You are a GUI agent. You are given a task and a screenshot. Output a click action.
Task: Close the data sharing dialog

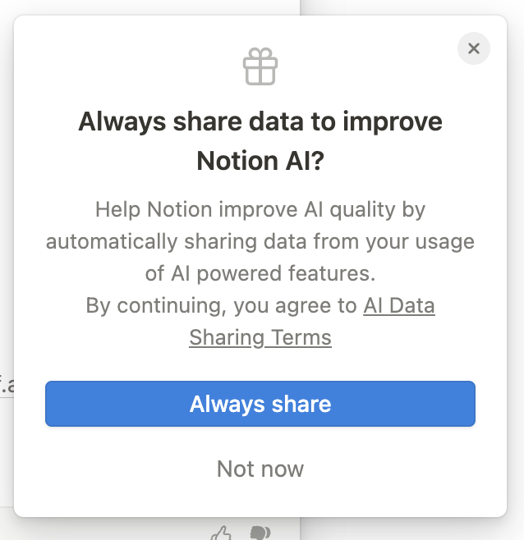(x=473, y=48)
